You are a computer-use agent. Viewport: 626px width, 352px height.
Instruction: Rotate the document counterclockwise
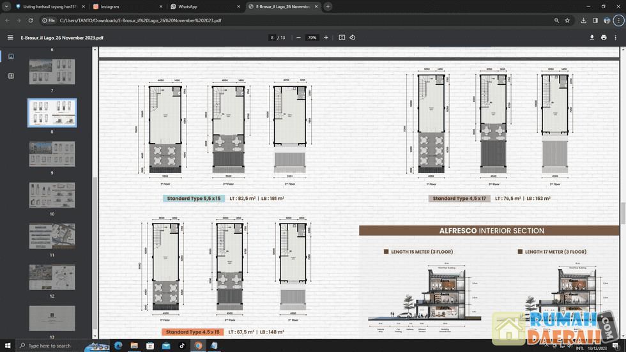[x=353, y=38]
